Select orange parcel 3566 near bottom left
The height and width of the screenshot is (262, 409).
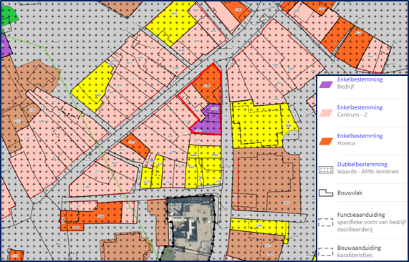click(97, 215)
